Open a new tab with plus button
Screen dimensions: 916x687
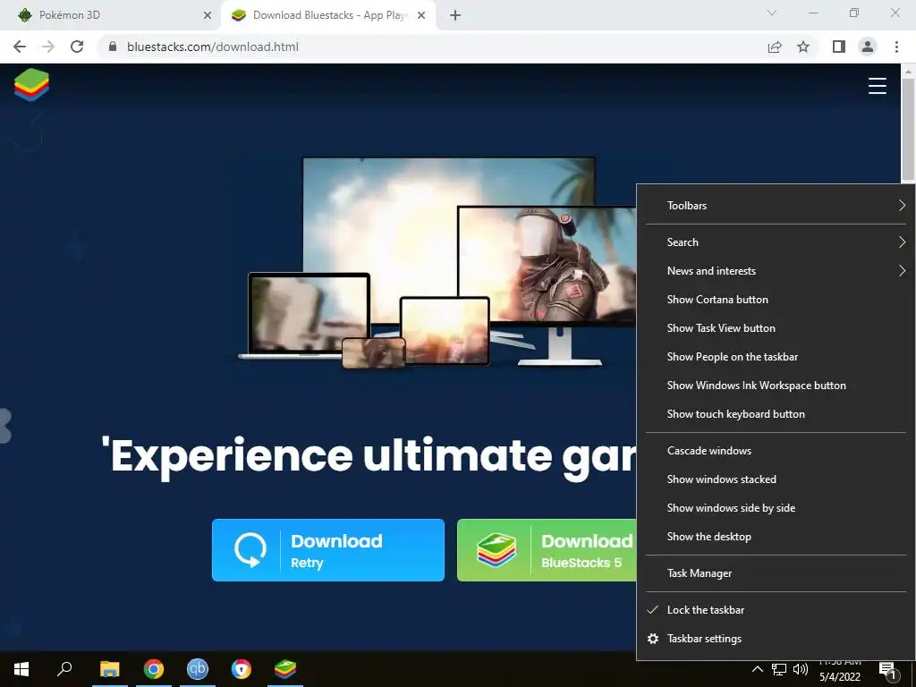point(455,15)
